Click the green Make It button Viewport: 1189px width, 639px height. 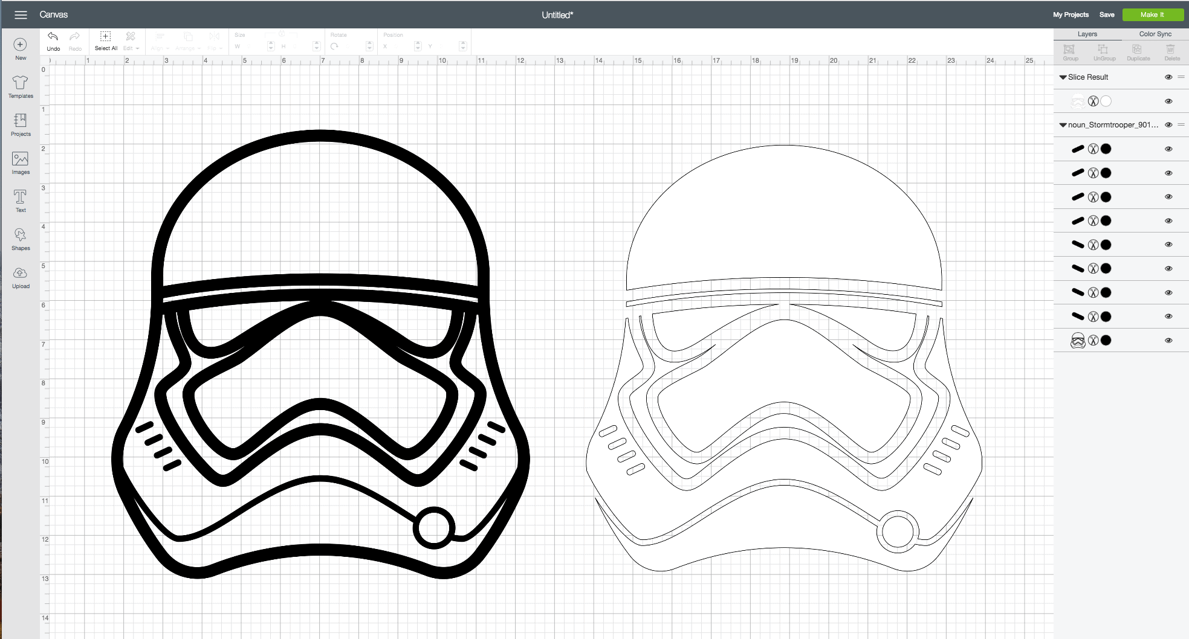(1152, 14)
